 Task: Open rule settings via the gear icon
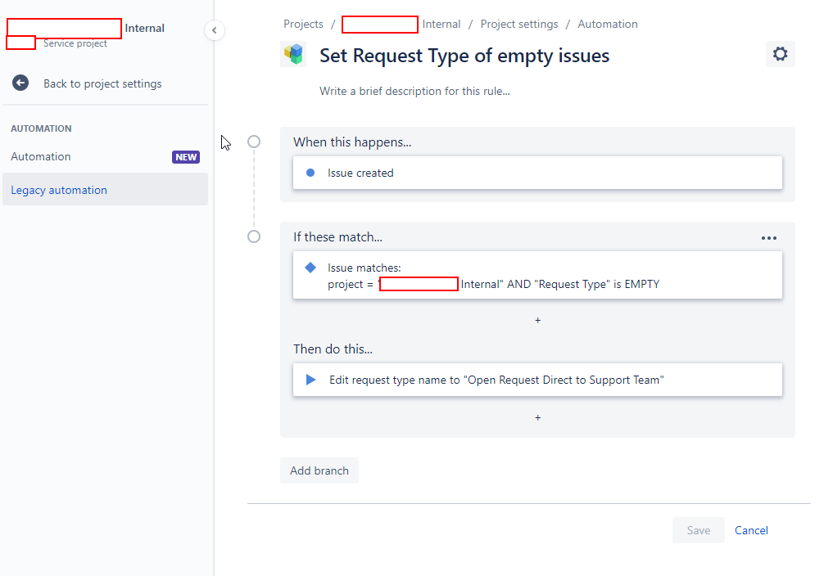click(780, 53)
